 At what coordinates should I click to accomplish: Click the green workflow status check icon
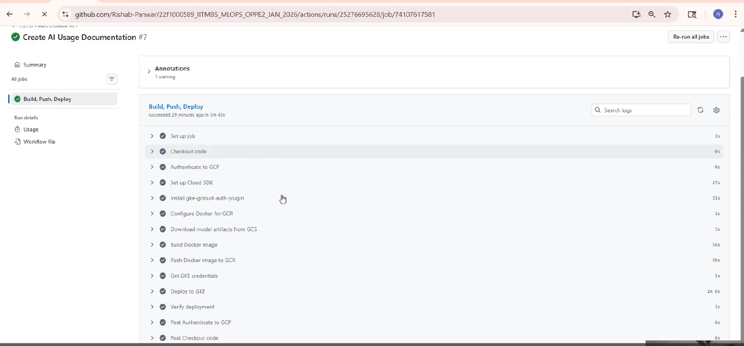click(x=15, y=37)
